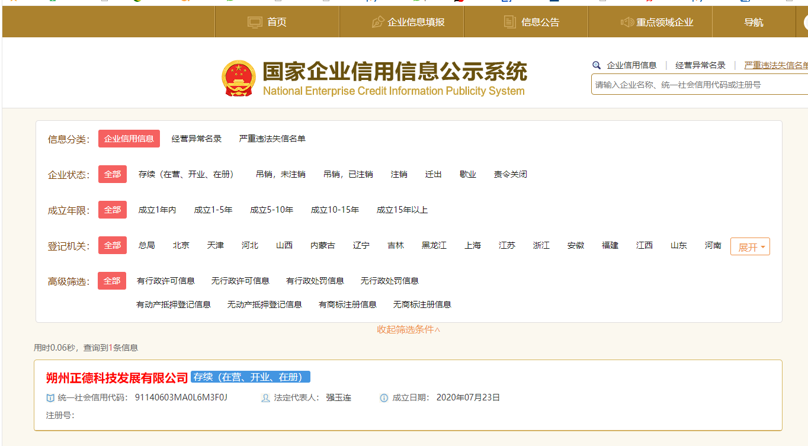Viewport: 808px width, 446px height.
Task: Filter by 迁出 status
Action: coord(434,174)
